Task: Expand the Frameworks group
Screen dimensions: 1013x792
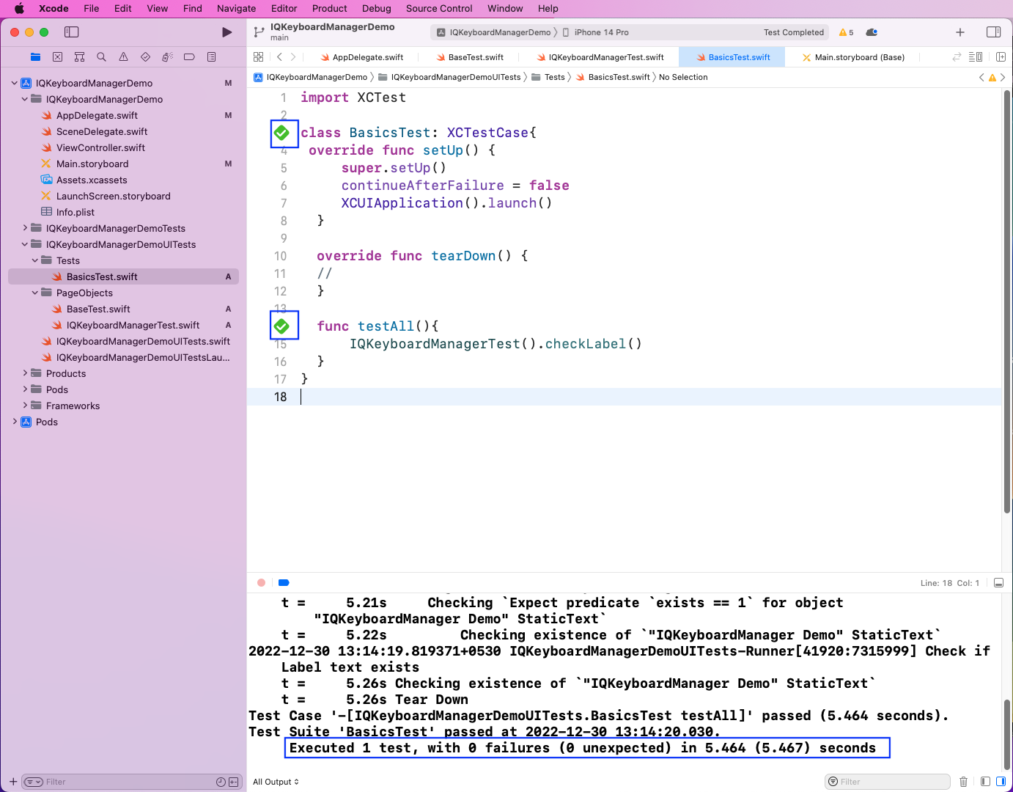Action: tap(25, 406)
